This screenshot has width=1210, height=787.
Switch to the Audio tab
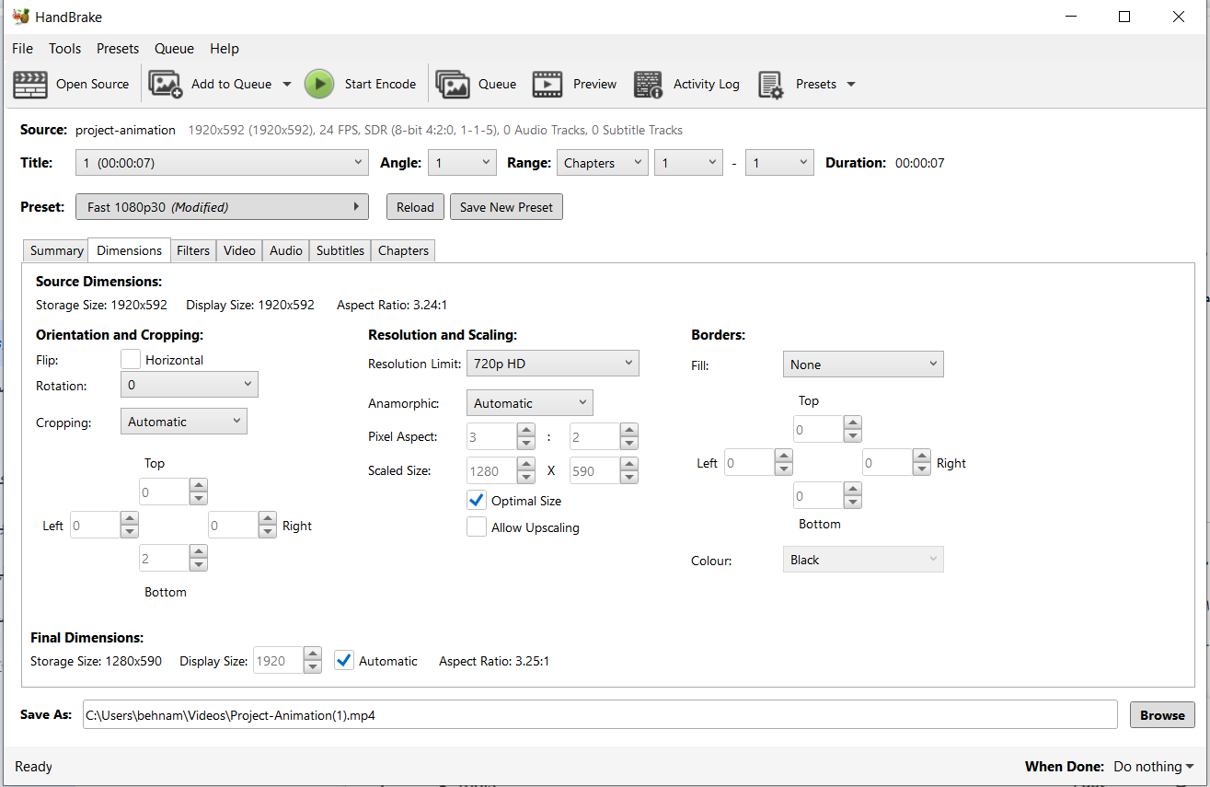click(x=286, y=250)
